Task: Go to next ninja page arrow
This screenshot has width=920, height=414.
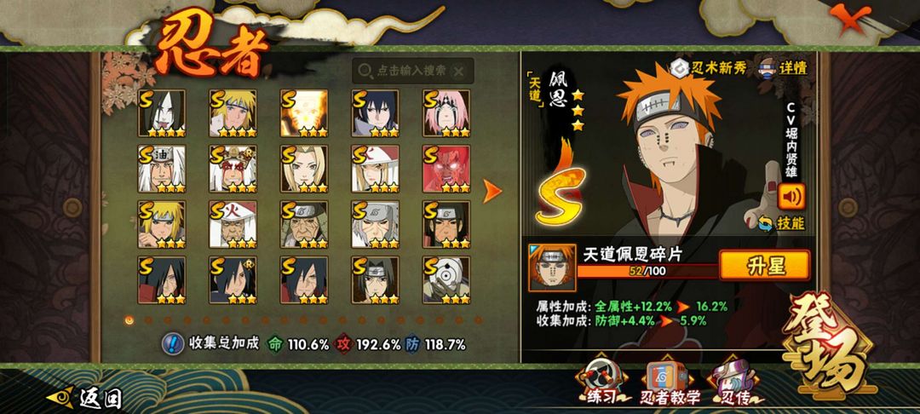Action: [x=492, y=191]
